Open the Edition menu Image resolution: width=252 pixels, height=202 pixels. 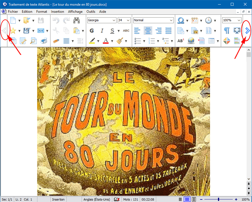pos(27,12)
